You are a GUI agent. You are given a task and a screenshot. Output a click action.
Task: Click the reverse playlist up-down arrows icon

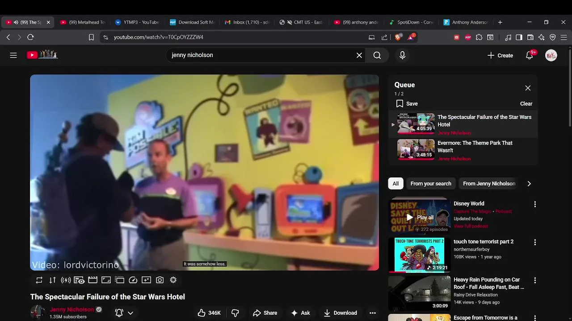click(x=52, y=280)
